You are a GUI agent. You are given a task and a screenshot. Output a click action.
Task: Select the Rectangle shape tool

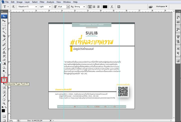4,87
